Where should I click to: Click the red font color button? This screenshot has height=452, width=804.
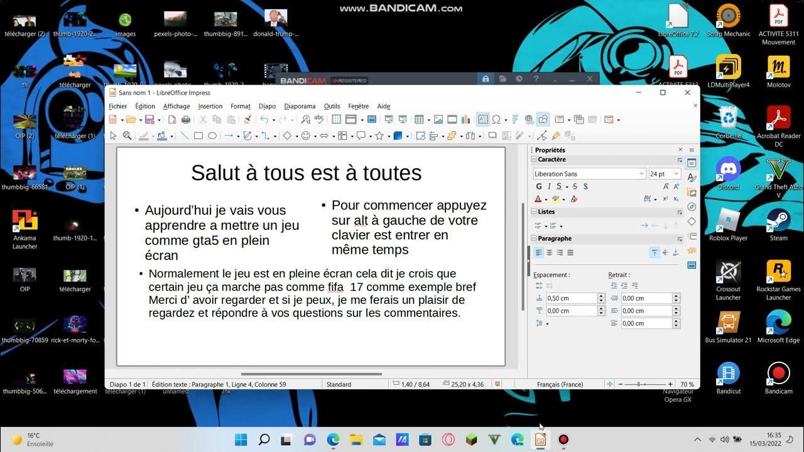(538, 199)
